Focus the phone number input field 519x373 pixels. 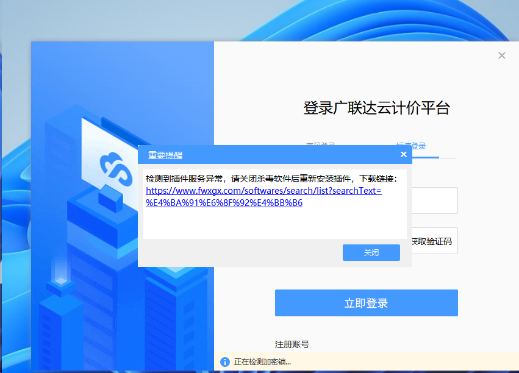[x=435, y=201]
